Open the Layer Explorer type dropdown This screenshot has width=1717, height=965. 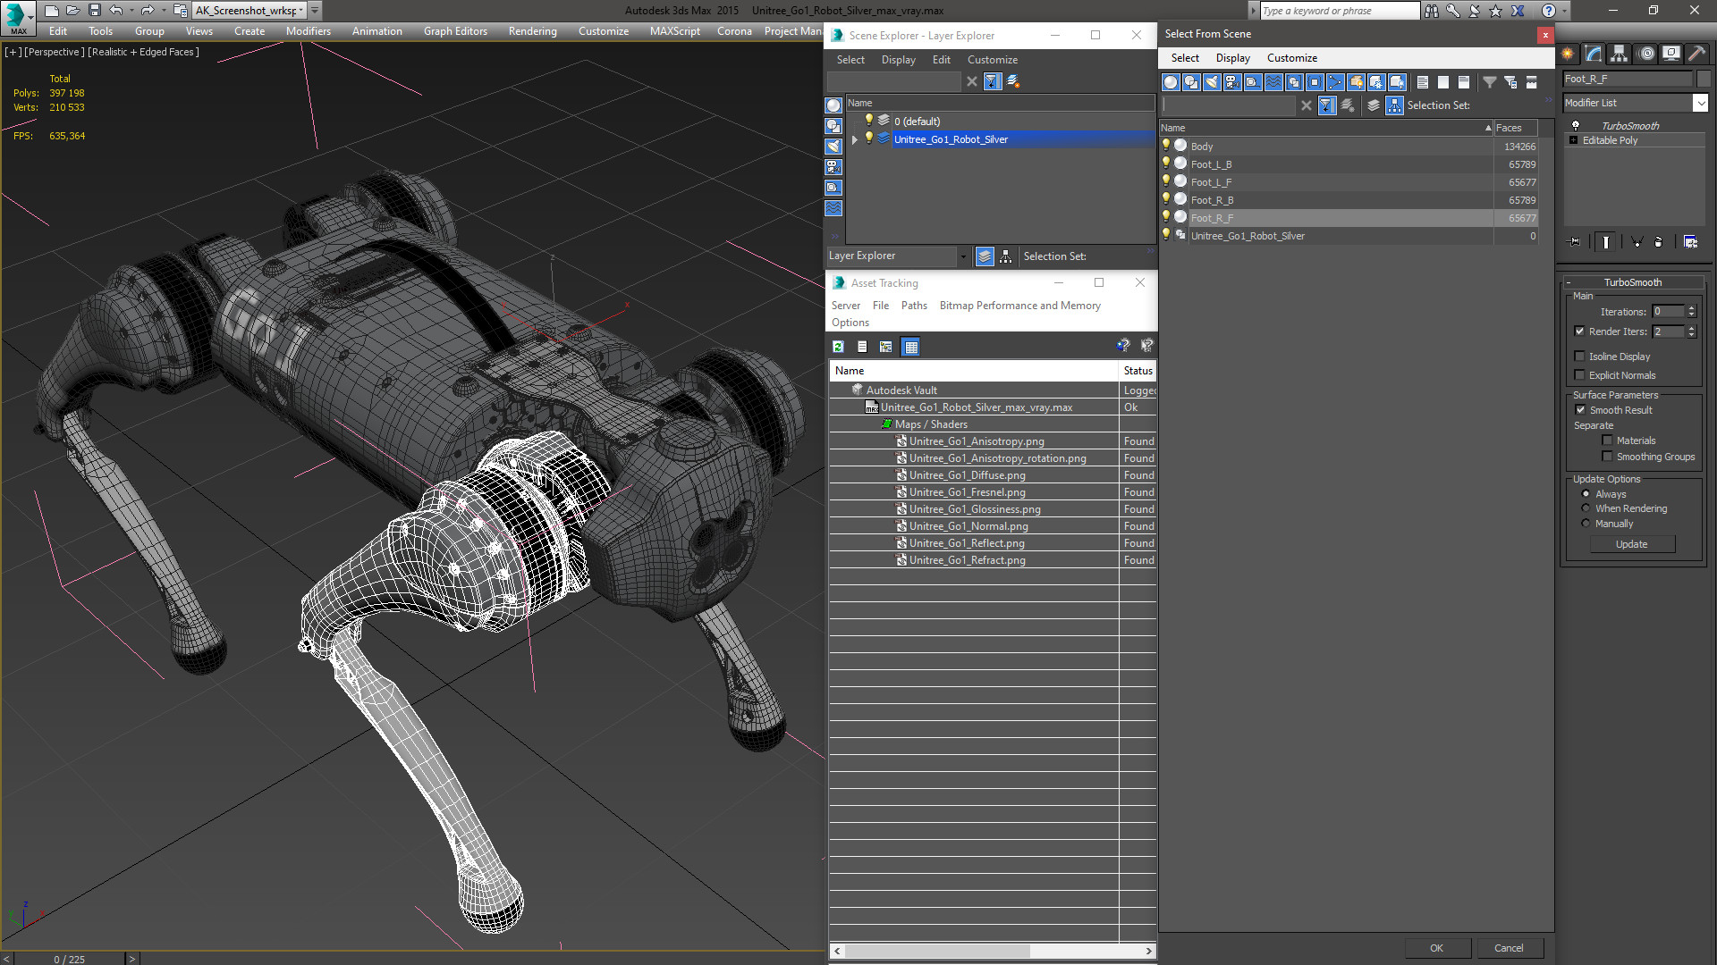click(x=963, y=256)
